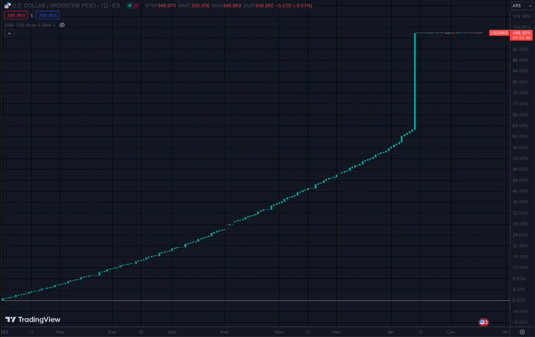Click the Июл label on time axis
The width and height of the screenshot is (535, 337).
[336, 332]
